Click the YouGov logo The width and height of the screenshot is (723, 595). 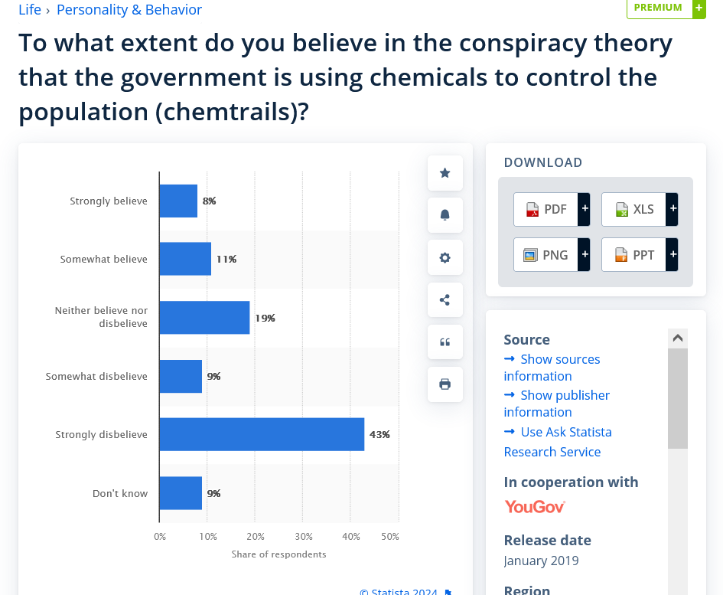(x=535, y=507)
